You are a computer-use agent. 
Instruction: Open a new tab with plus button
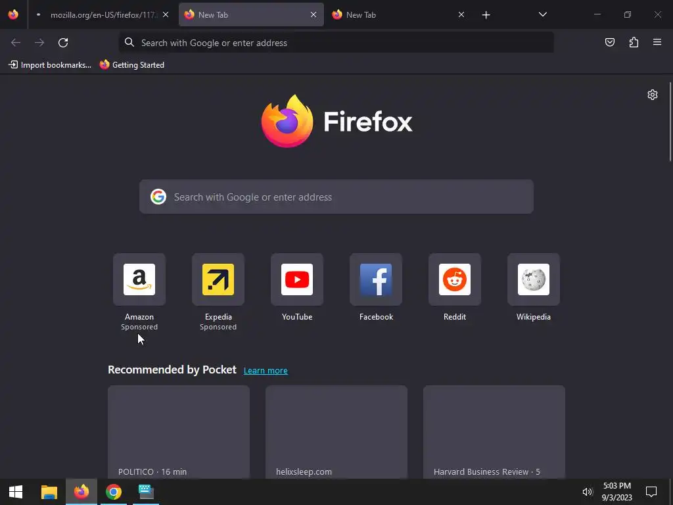click(x=486, y=15)
